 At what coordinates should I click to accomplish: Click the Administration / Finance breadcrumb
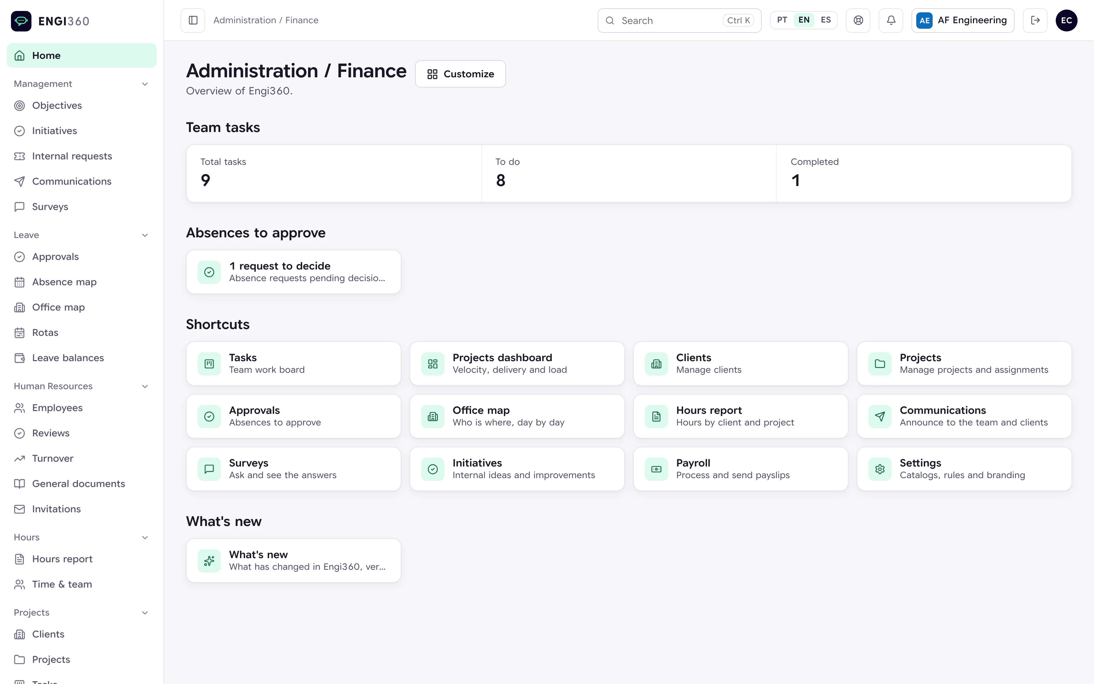pos(266,21)
